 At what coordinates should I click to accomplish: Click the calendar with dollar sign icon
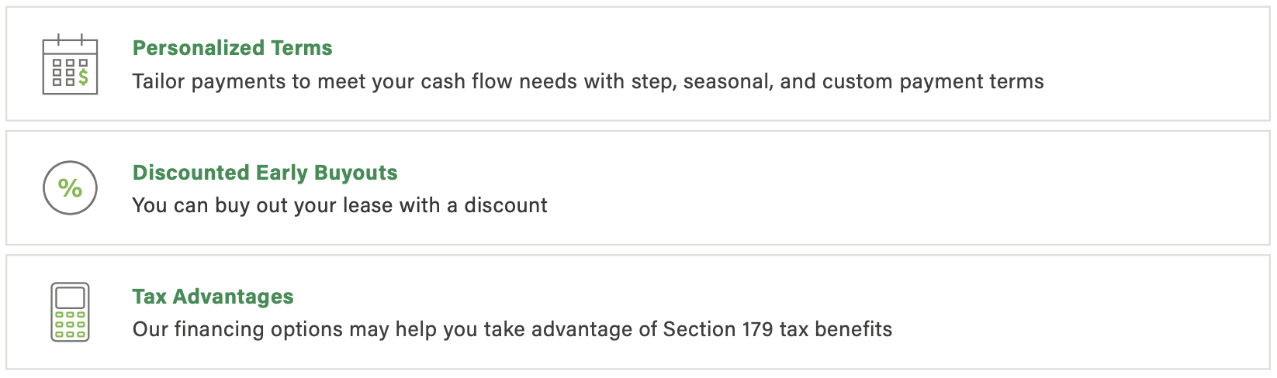pyautogui.click(x=70, y=64)
